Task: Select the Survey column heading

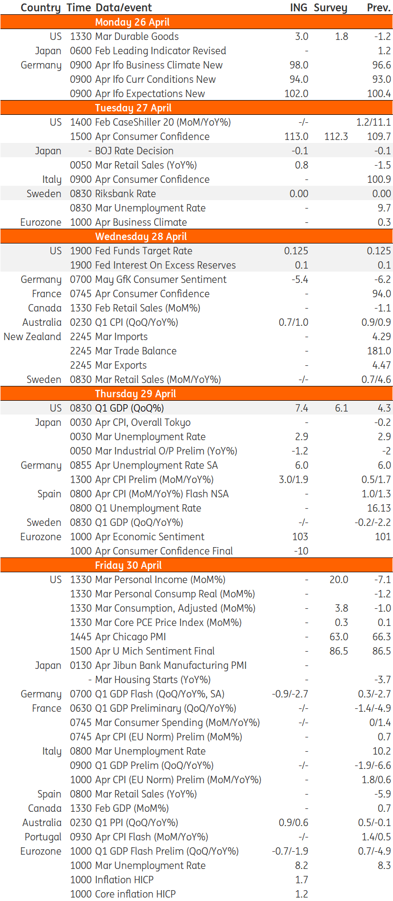Action: [x=330, y=8]
